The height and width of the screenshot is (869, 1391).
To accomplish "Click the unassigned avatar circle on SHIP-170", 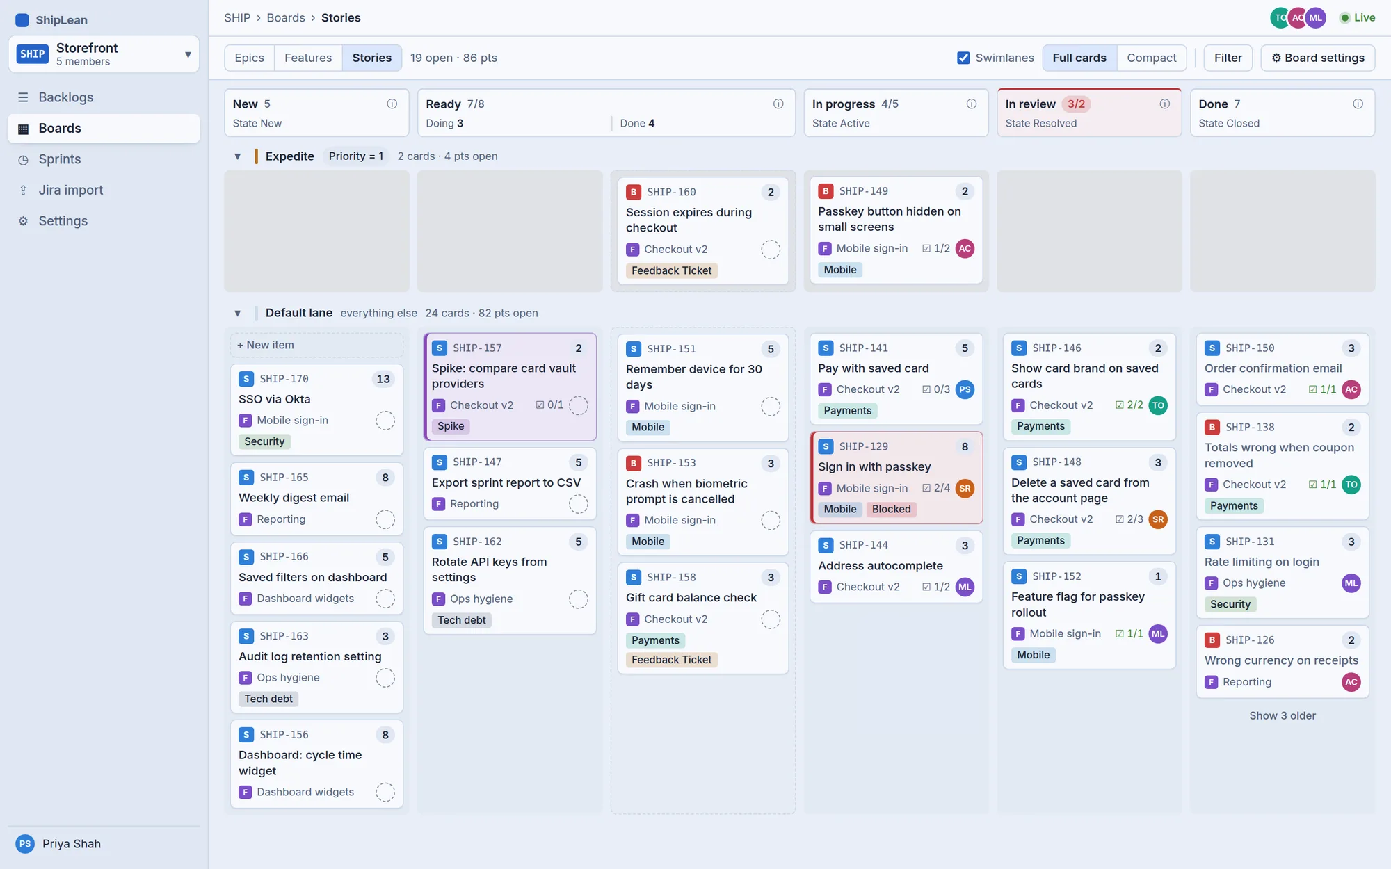I will pyautogui.click(x=385, y=421).
